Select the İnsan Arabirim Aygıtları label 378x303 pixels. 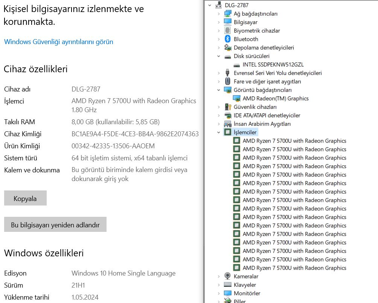pyautogui.click(x=262, y=124)
